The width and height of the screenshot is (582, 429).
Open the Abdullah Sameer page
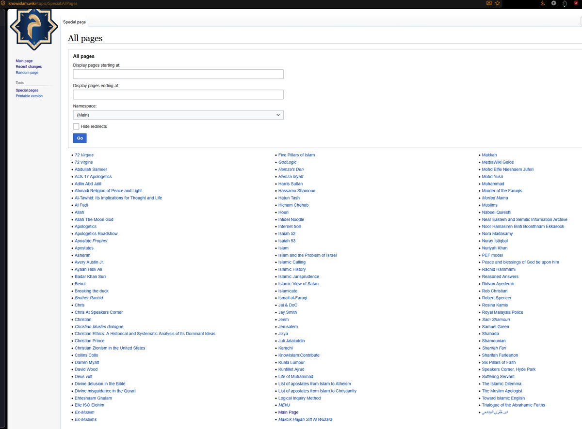tap(91, 169)
